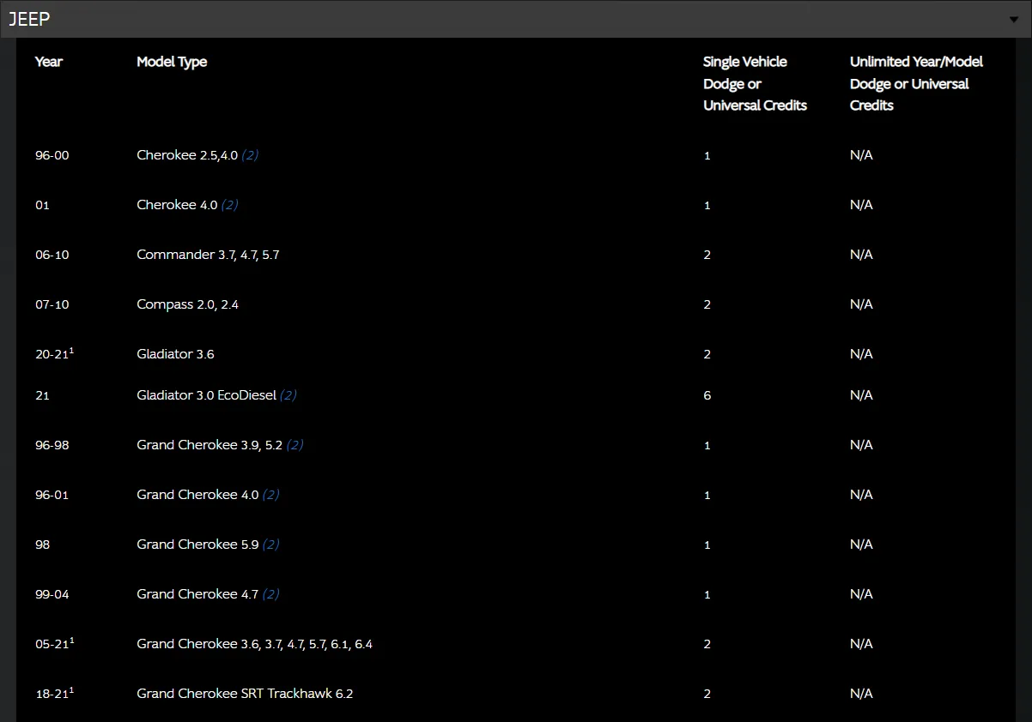Screen dimensions: 1032x722
Task: Open the (2) footnote for Grand Cherokee 5.9
Action: coord(270,545)
